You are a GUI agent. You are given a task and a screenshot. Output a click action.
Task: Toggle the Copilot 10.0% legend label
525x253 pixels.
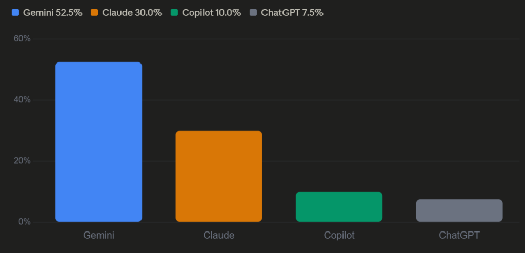click(211, 13)
